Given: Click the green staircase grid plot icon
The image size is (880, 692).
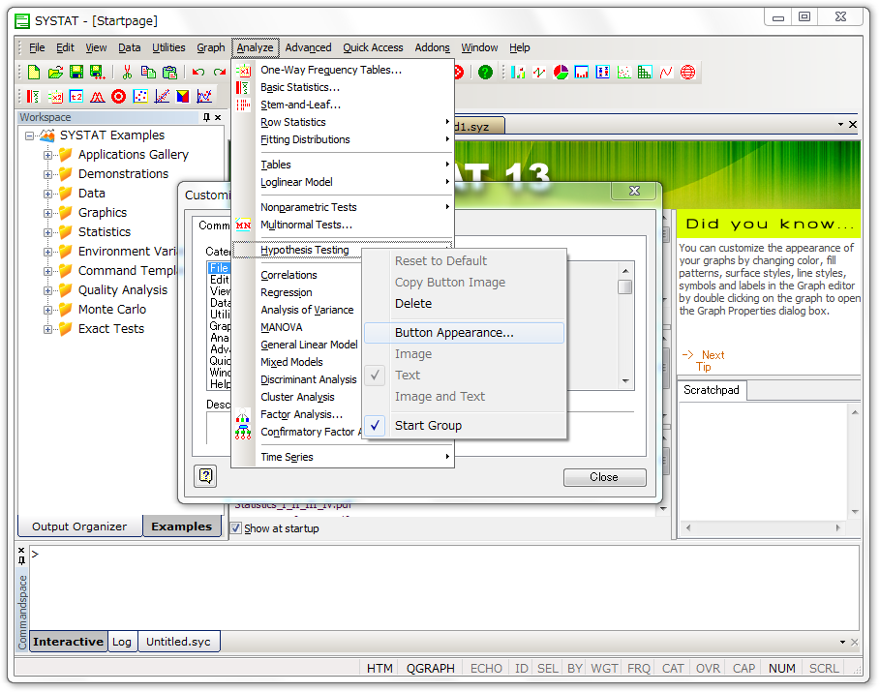Looking at the screenshot, I should coord(645,72).
